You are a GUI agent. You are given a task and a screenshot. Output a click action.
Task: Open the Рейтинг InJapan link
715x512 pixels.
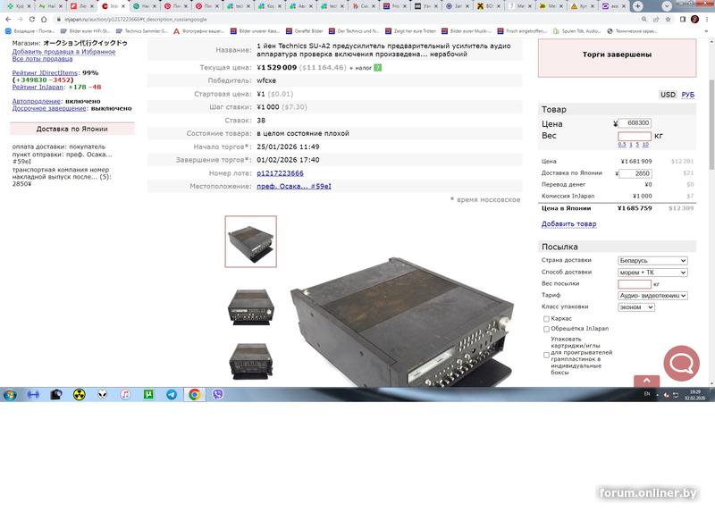pos(38,87)
